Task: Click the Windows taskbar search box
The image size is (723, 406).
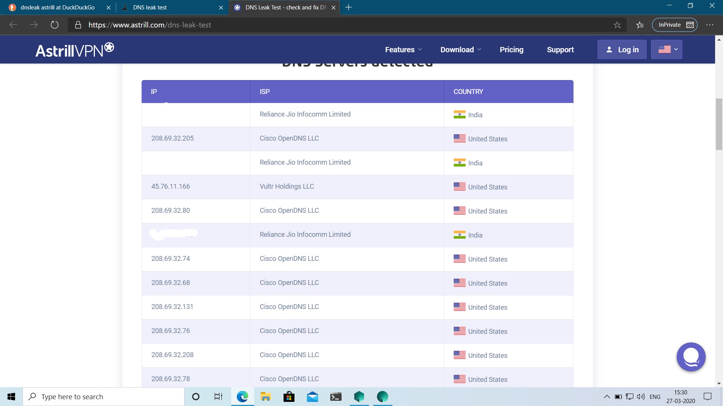Action: point(104,397)
